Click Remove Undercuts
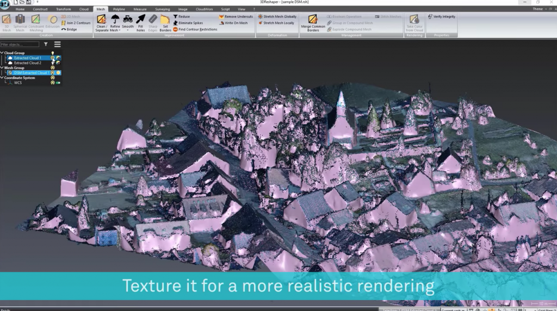This screenshot has height=311, width=557. (236, 16)
